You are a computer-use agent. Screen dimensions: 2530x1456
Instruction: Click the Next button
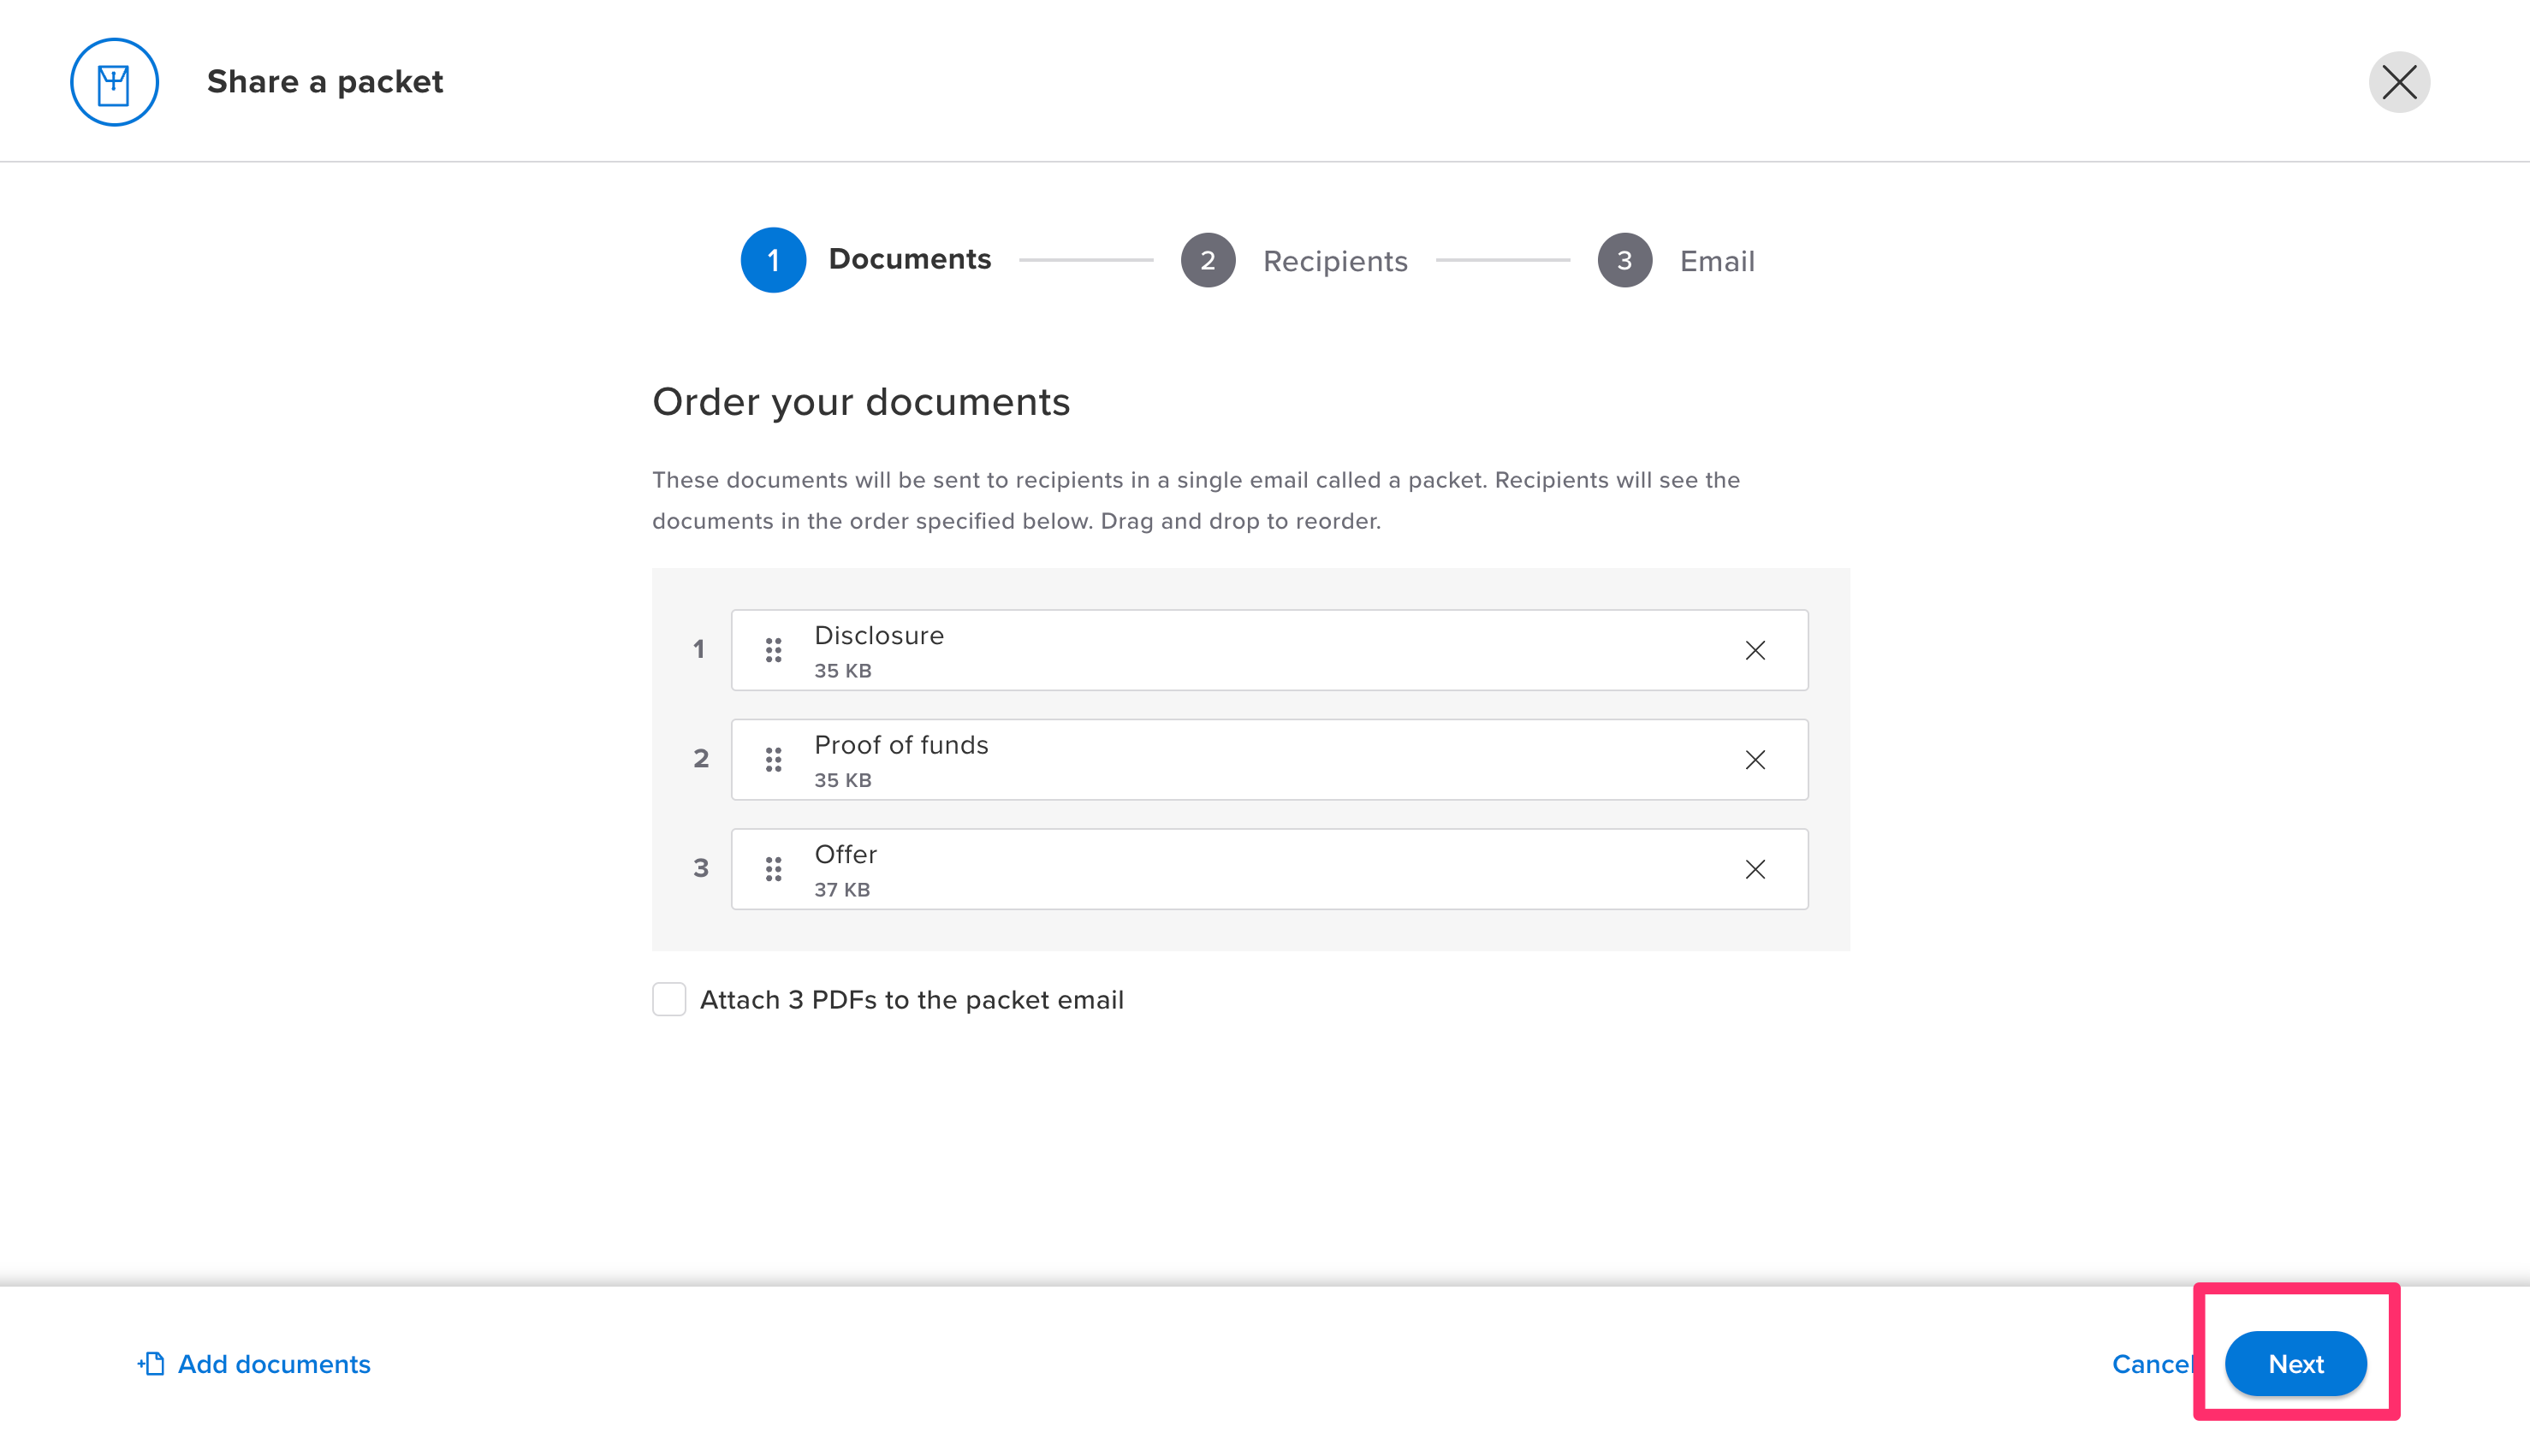click(2295, 1364)
